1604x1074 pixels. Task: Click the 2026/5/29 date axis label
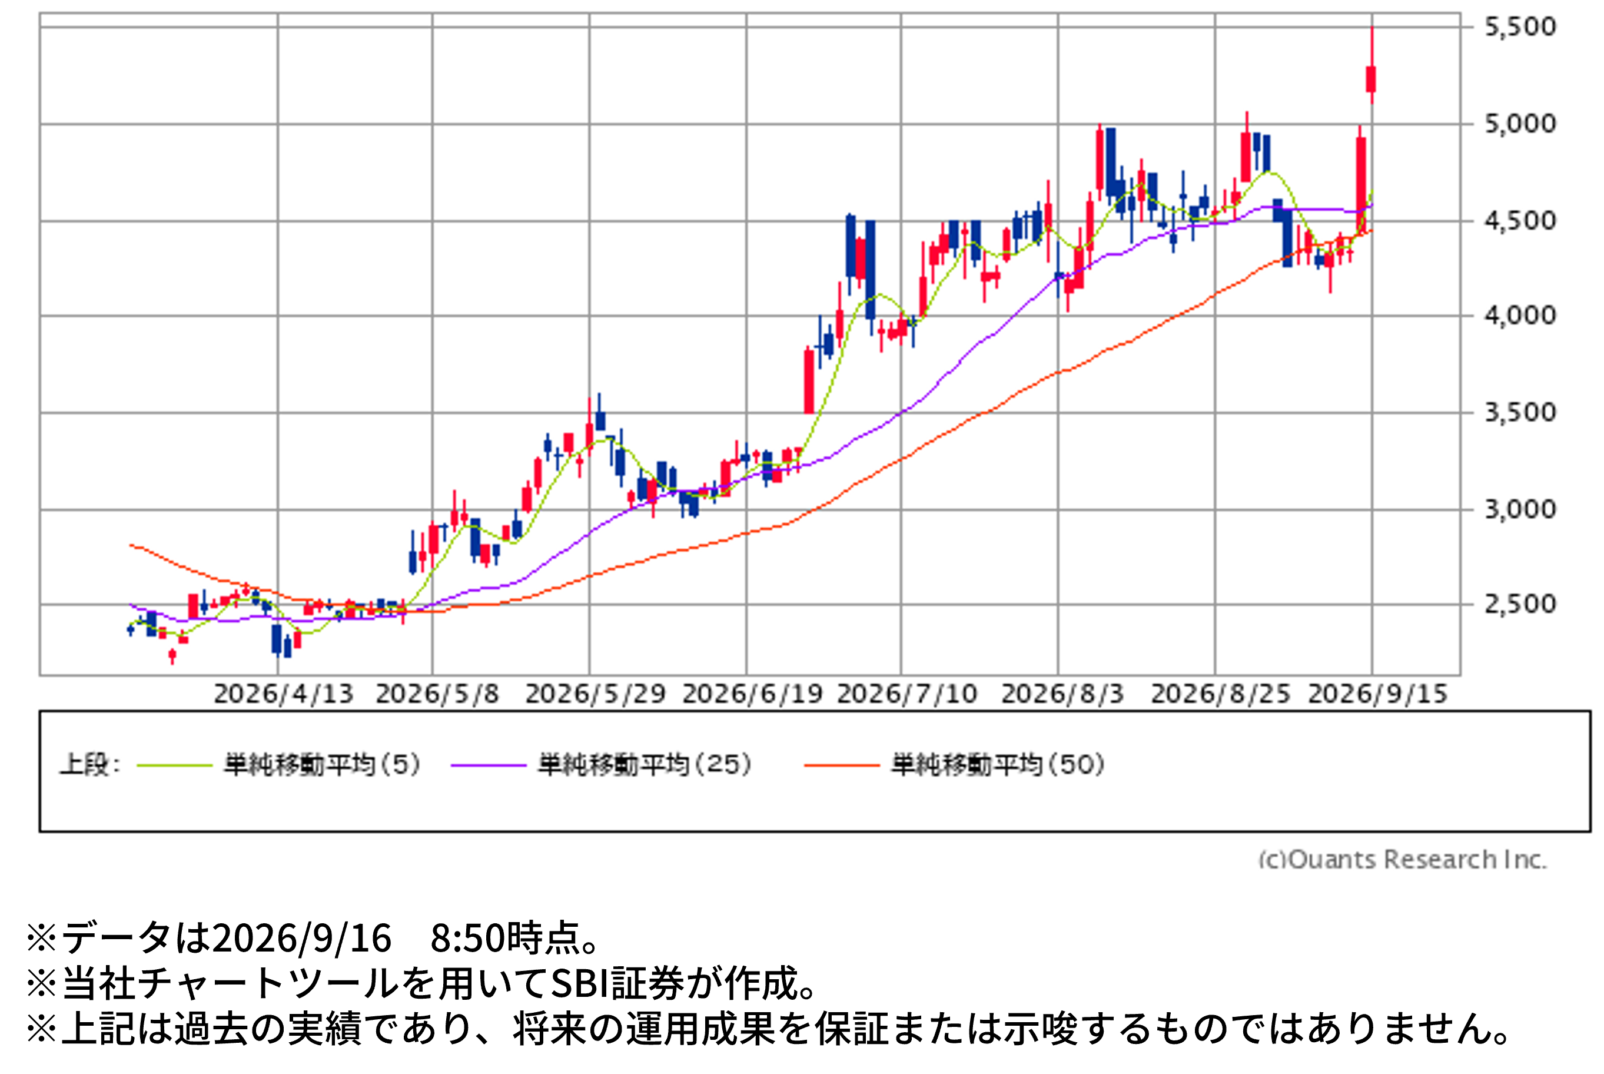[x=595, y=694]
